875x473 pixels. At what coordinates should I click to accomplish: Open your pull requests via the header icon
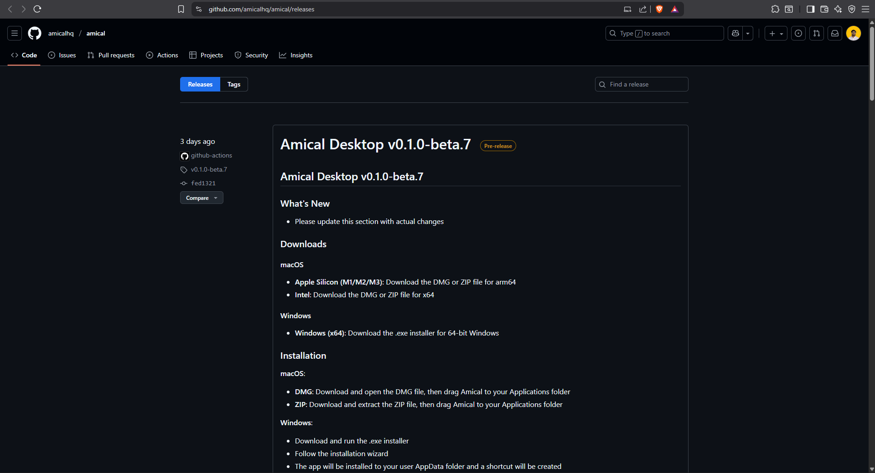[x=816, y=33]
